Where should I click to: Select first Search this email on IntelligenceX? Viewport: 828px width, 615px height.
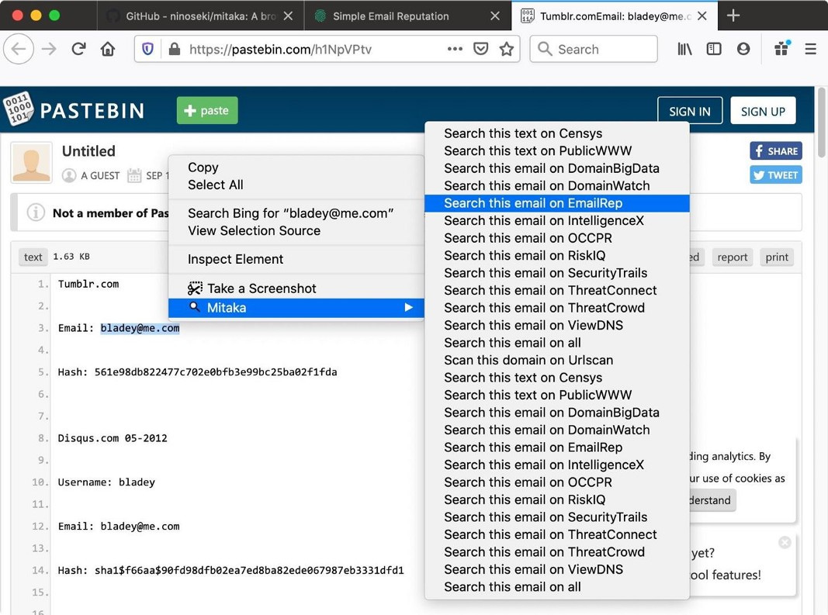click(557, 221)
